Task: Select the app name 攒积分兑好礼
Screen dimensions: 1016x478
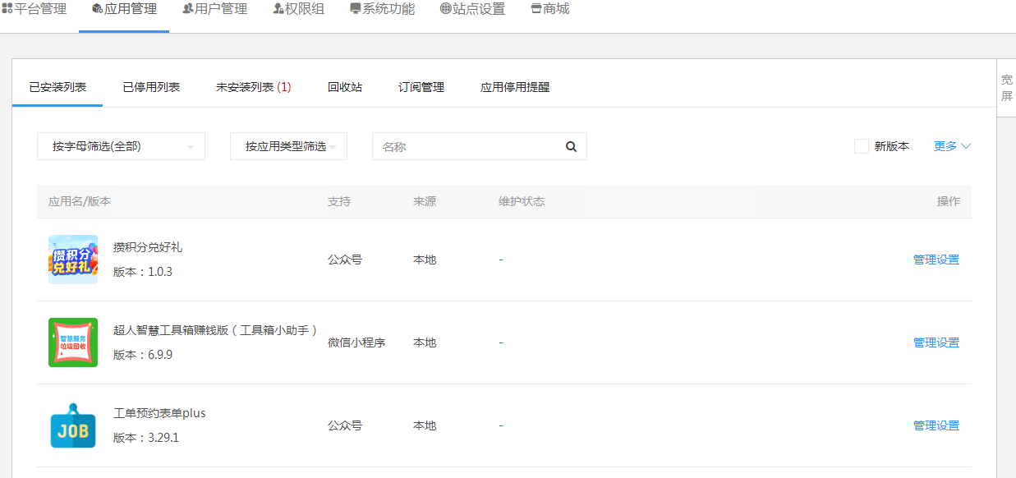Action: (x=148, y=247)
